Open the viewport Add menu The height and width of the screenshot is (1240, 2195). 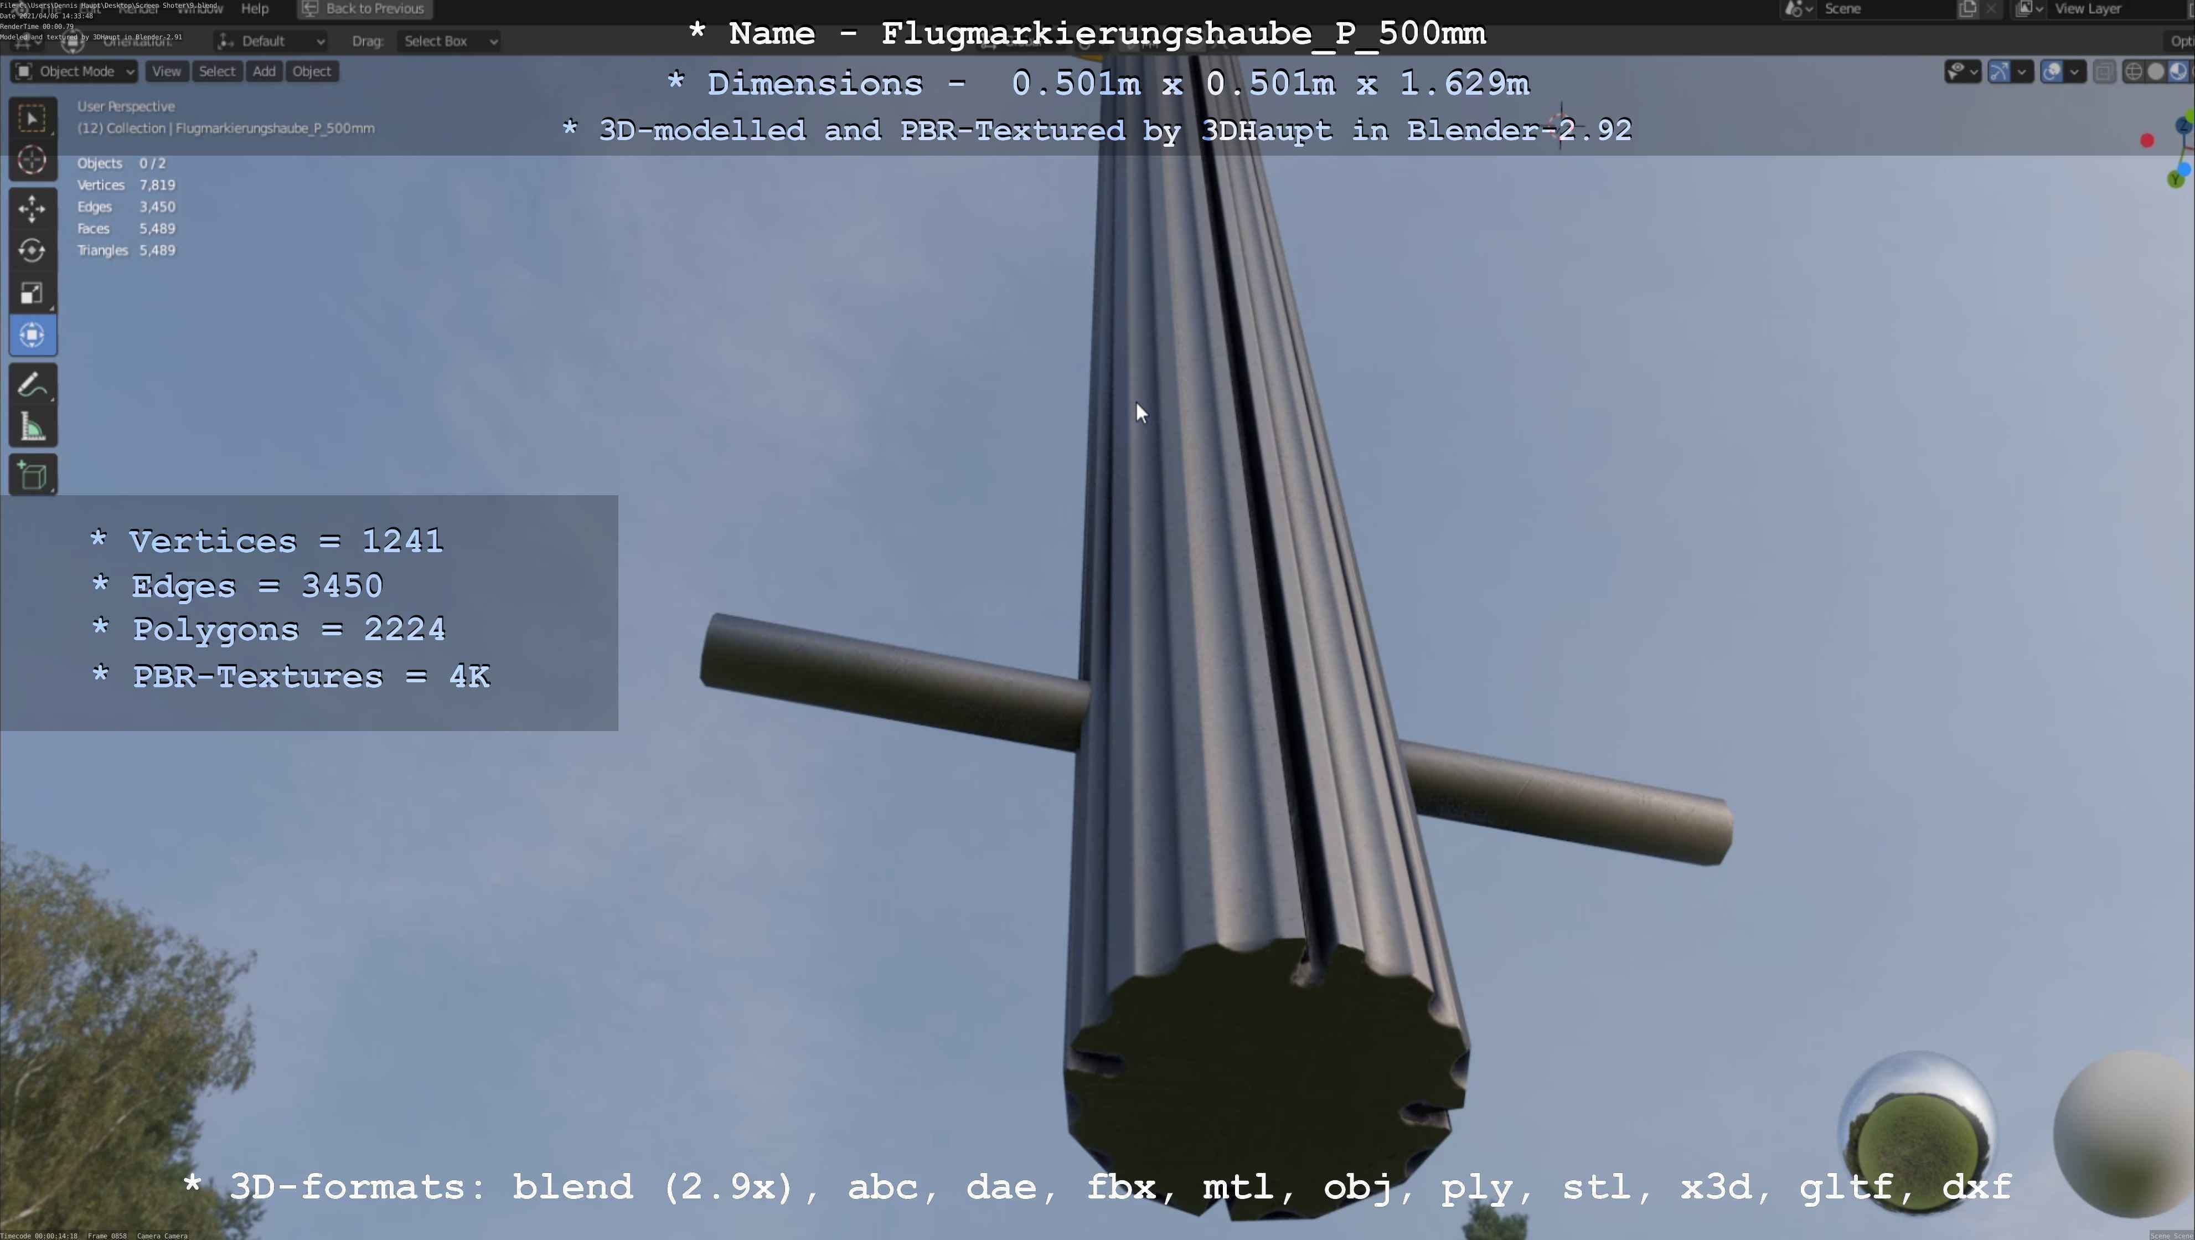click(264, 71)
